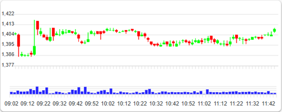Click the 09:22 time axis label
Image resolution: width=282 pixels, height=112 pixels.
click(44, 104)
